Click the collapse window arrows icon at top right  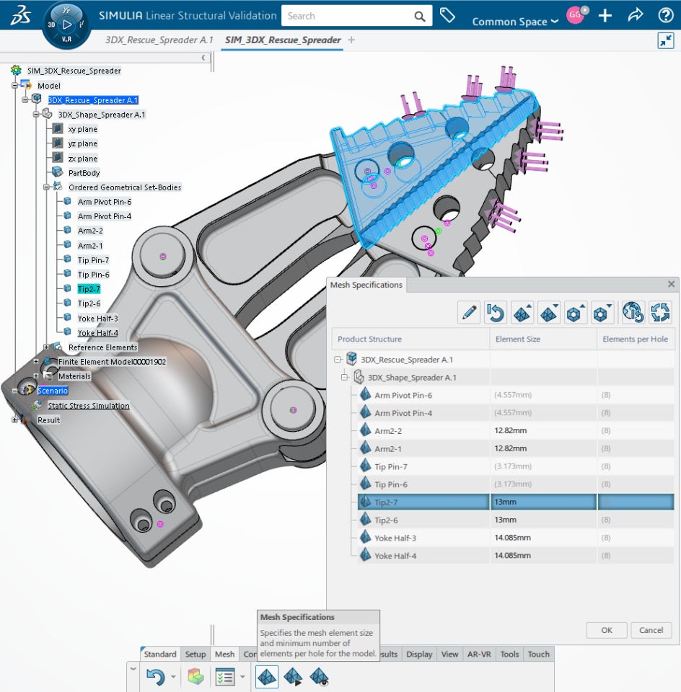pyautogui.click(x=666, y=40)
